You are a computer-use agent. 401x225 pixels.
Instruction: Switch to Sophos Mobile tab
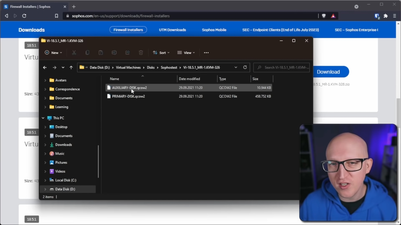click(x=214, y=30)
